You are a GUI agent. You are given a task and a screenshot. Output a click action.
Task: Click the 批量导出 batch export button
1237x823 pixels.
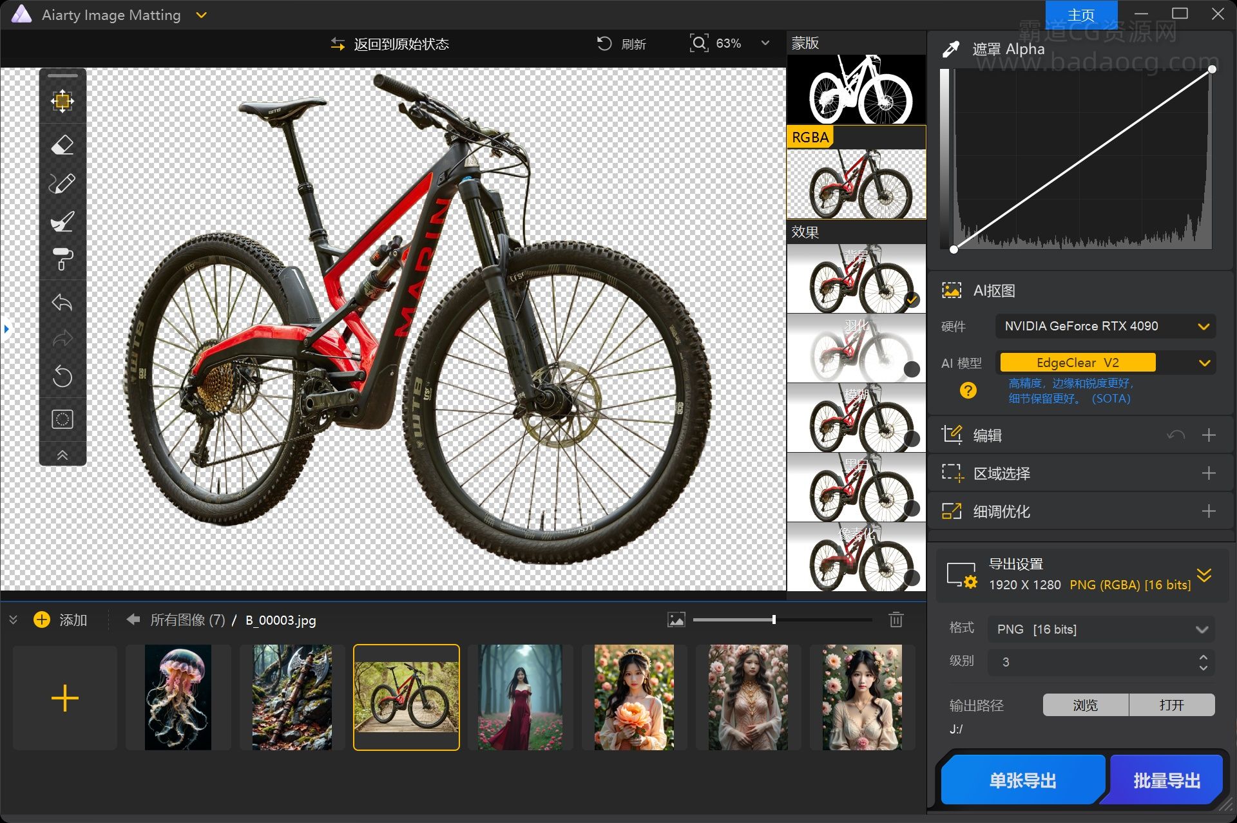point(1166,780)
